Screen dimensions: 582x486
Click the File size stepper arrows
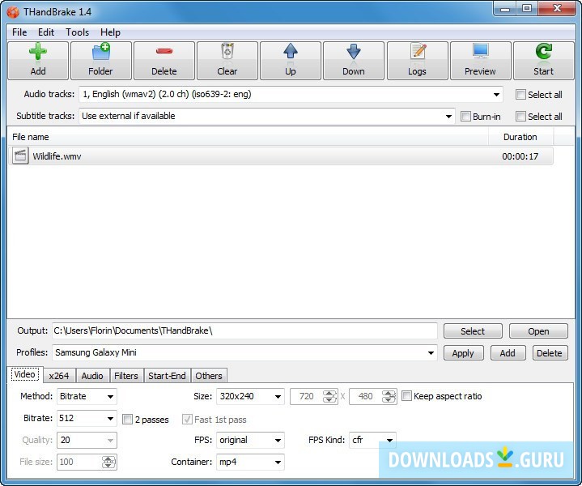[x=108, y=463]
